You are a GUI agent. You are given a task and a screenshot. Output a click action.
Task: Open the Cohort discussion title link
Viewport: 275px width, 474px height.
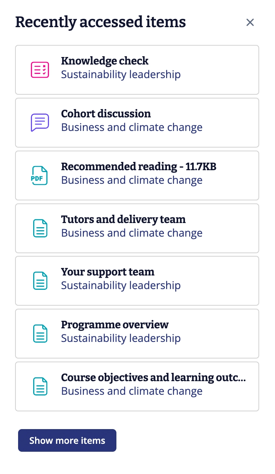point(106,114)
